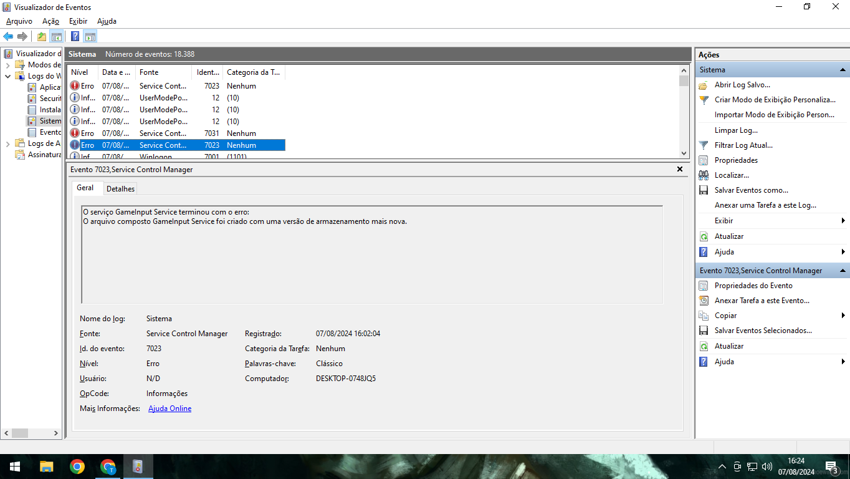Click the Salvar Eventos Selecionados disk icon
Screen dimensions: 850x479
click(704, 331)
